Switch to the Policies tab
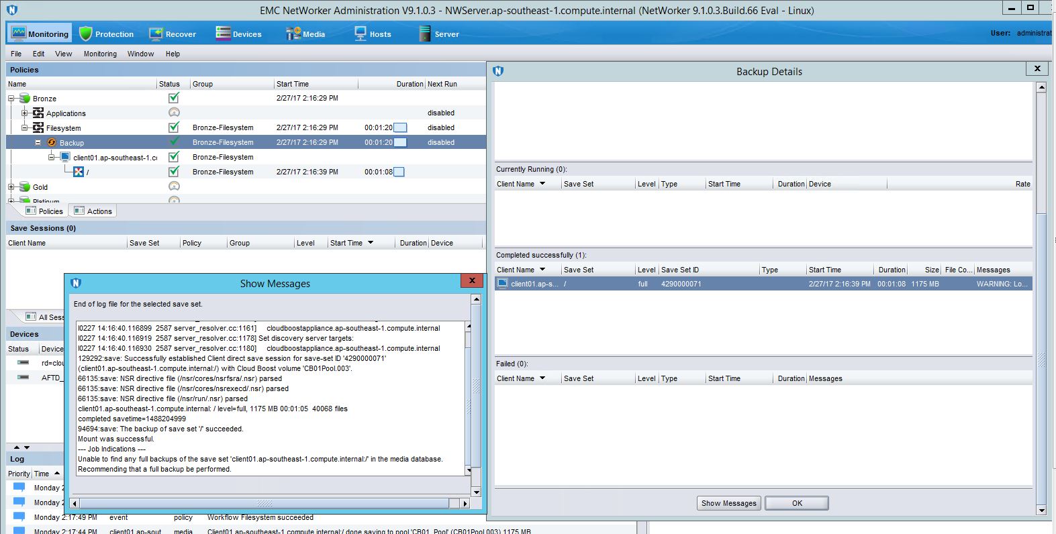Image resolution: width=1056 pixels, height=534 pixels. [x=44, y=211]
